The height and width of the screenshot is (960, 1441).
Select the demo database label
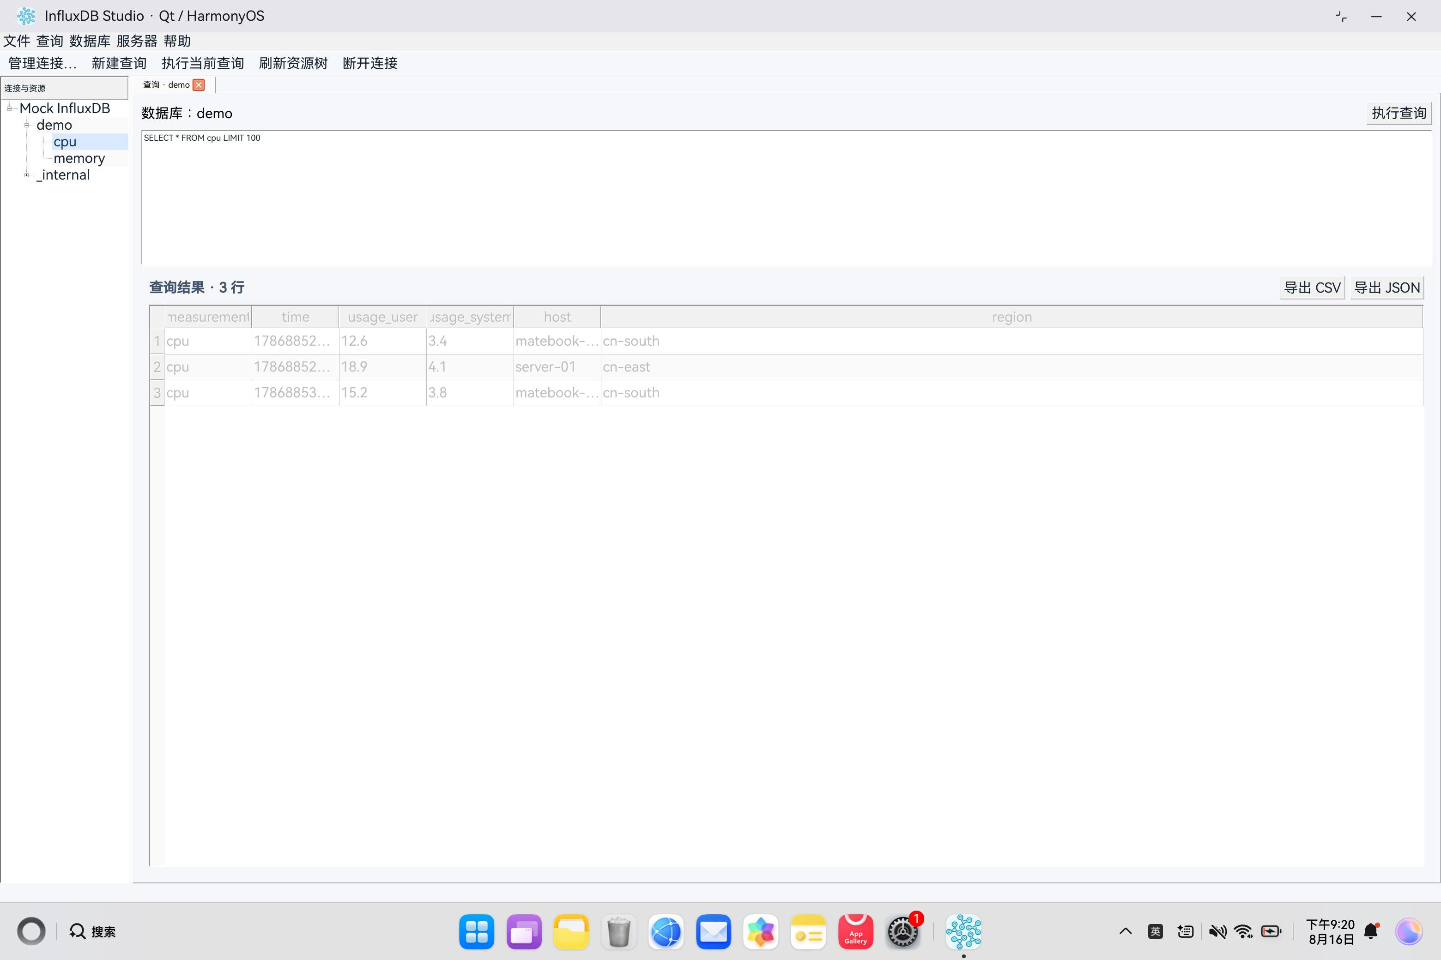pos(54,125)
